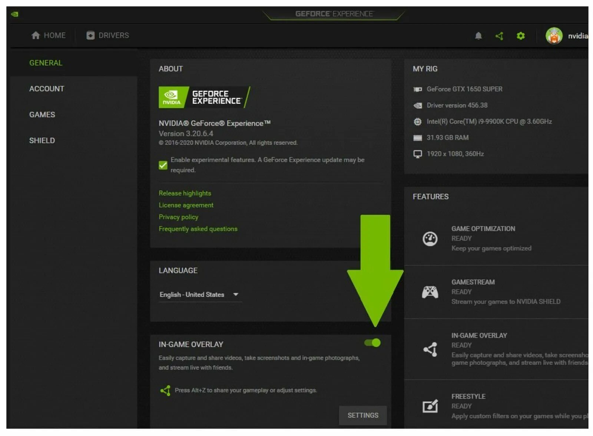Click the nvidia user avatar
The width and height of the screenshot is (593, 436).
click(554, 36)
